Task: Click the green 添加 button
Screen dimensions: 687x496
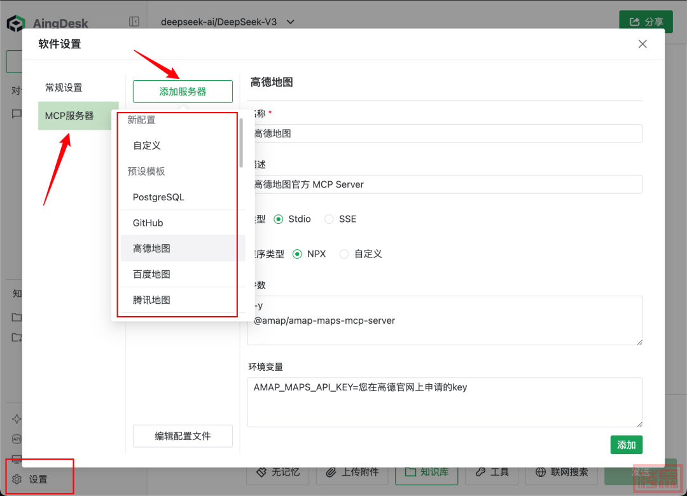Action: coord(627,444)
